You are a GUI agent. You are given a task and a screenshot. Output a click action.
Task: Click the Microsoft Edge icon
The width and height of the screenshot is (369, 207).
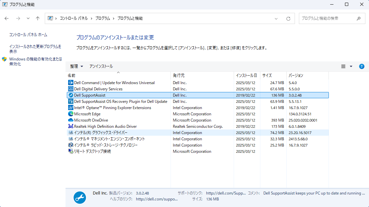pyautogui.click(x=70, y=114)
